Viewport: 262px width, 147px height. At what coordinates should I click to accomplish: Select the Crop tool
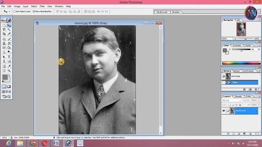[4, 34]
